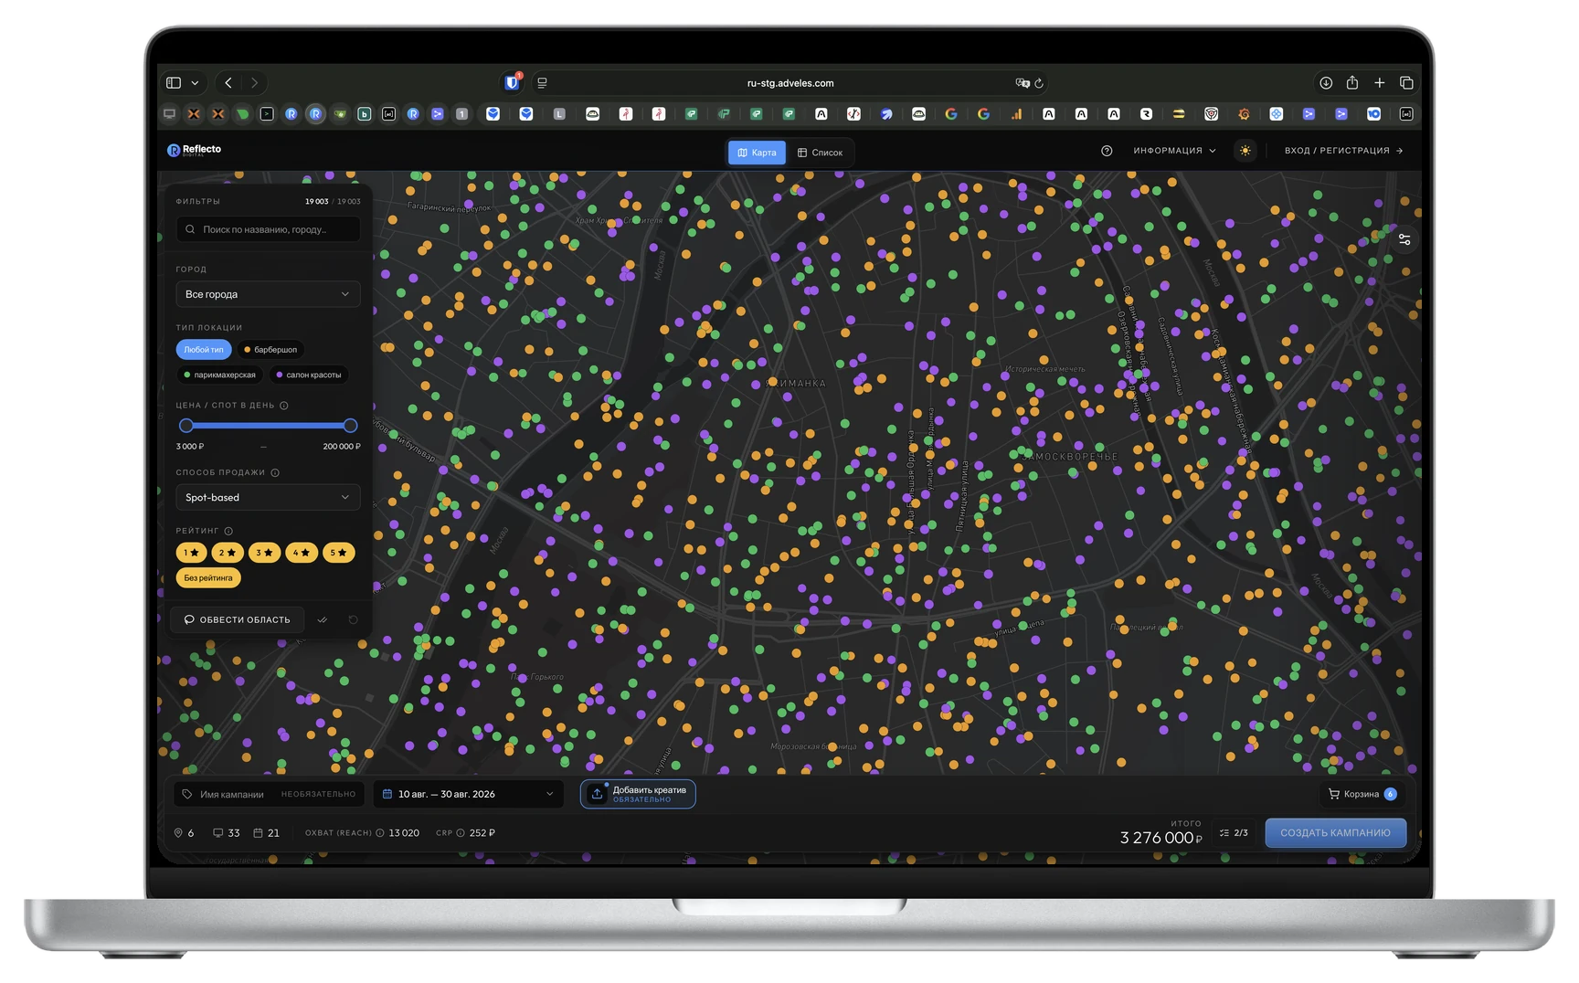
Task: Click the locations count pin icon
Action: pos(178,833)
